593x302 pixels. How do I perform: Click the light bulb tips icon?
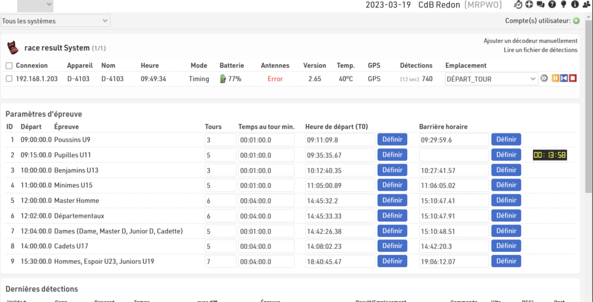(563, 5)
